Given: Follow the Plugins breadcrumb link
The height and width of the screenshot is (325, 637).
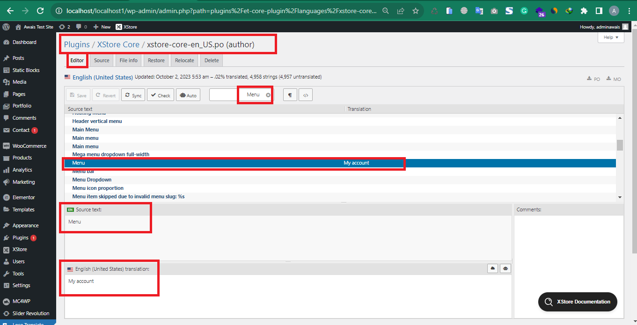Looking at the screenshot, I should pyautogui.click(x=77, y=44).
